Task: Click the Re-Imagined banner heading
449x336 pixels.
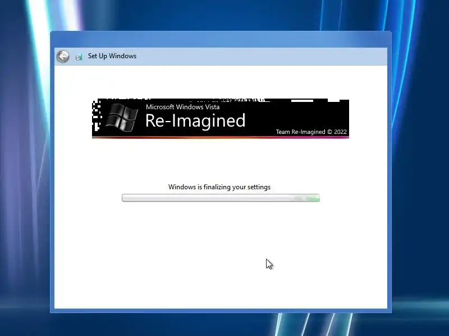Action: (195, 121)
